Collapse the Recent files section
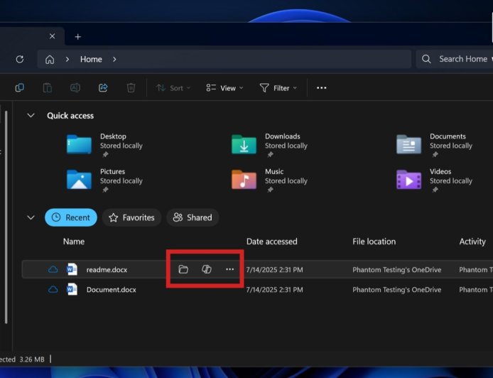Viewport: 493px width, 378px height. (31, 217)
